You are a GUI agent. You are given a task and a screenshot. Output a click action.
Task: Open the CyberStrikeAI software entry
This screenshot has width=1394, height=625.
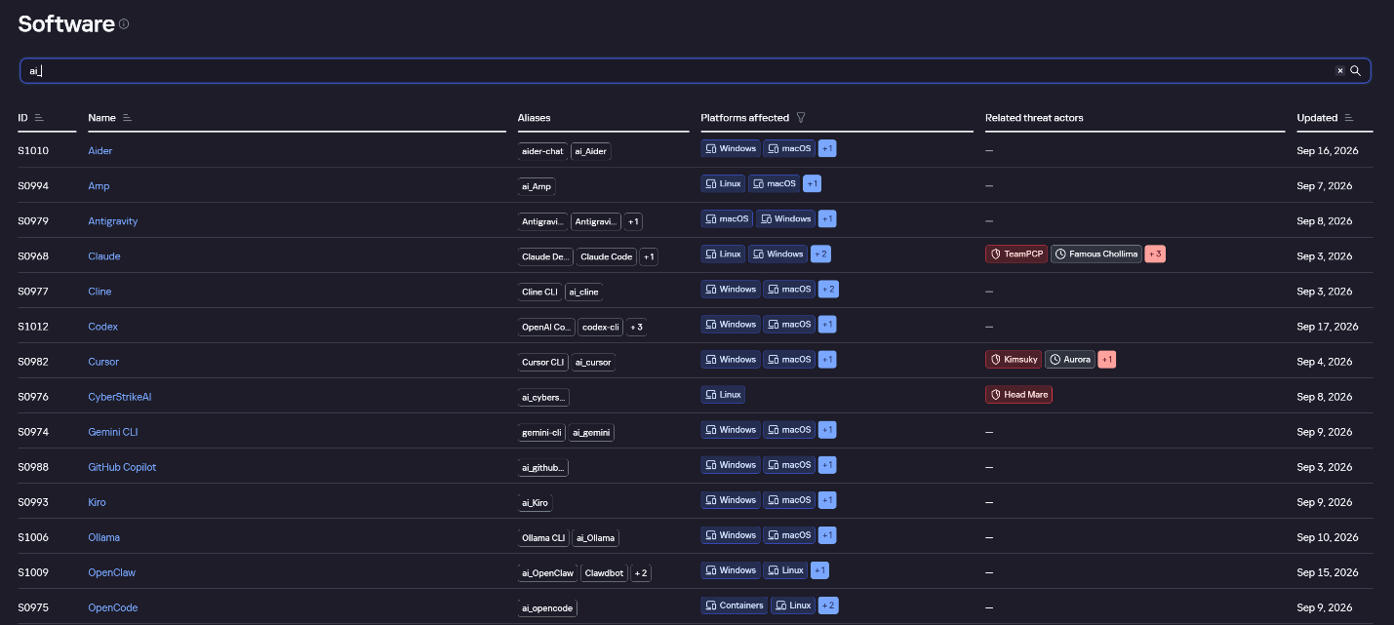[x=120, y=396]
